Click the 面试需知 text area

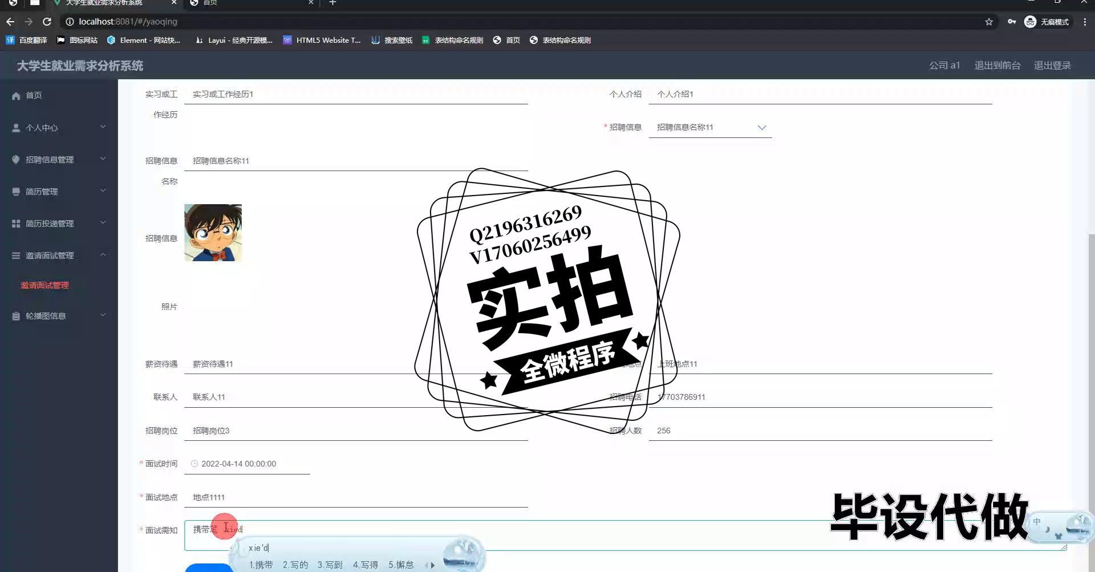[x=626, y=535]
